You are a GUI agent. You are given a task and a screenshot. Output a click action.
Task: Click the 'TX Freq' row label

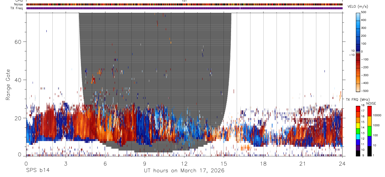pos(17,8)
